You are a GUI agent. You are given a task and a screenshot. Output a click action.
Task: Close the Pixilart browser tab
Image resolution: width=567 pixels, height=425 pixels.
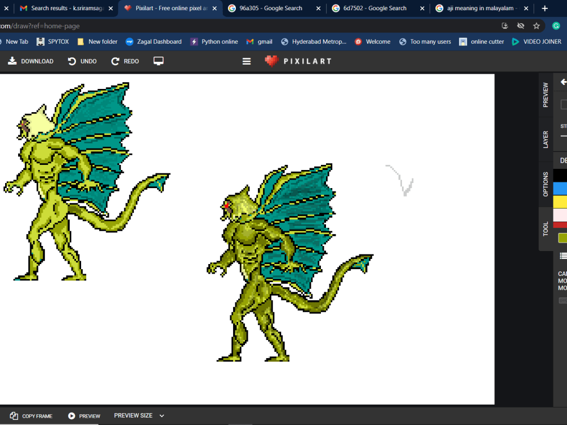[214, 8]
